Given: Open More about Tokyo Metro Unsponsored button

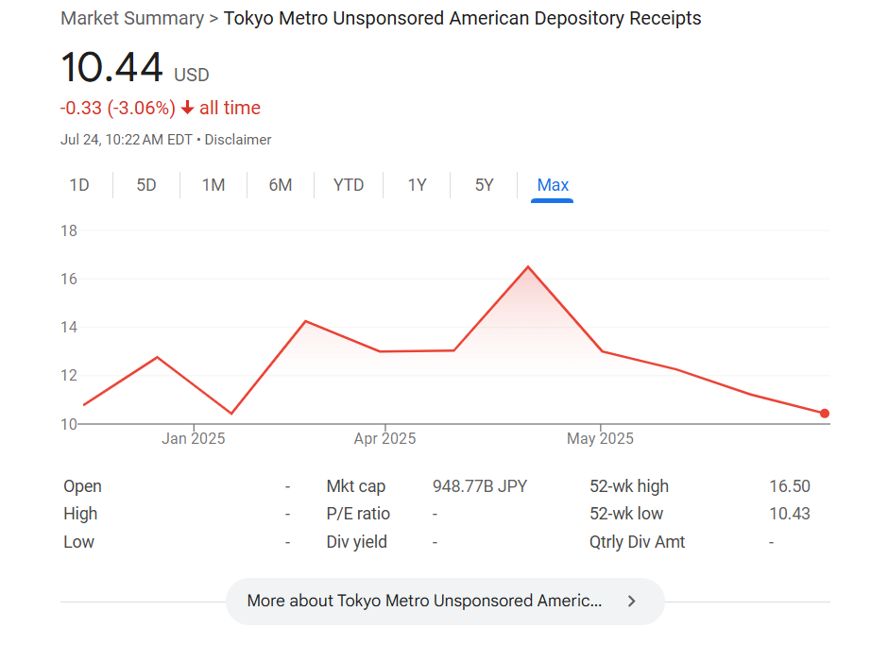Looking at the screenshot, I should click(445, 602).
